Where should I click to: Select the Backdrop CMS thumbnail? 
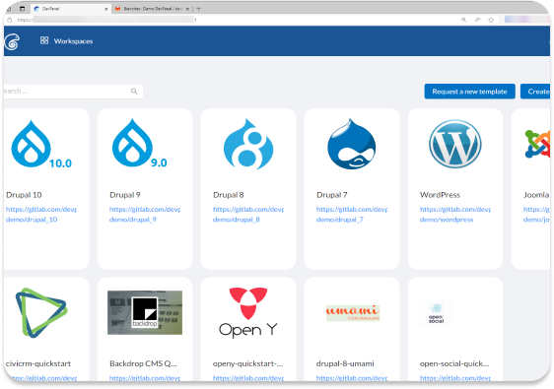coord(145,313)
